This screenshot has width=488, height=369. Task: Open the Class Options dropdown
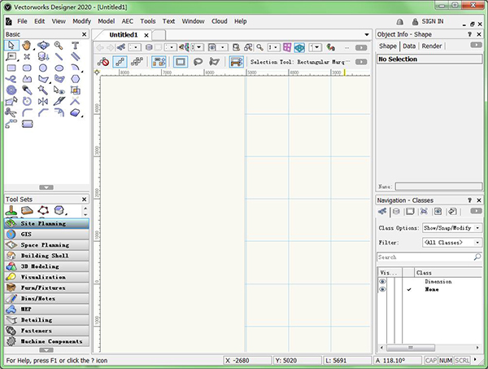452,227
